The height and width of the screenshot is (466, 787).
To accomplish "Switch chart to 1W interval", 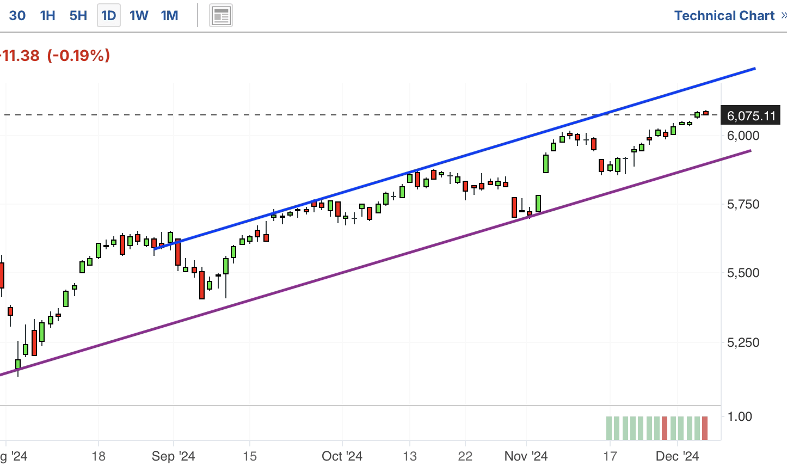I will (139, 15).
